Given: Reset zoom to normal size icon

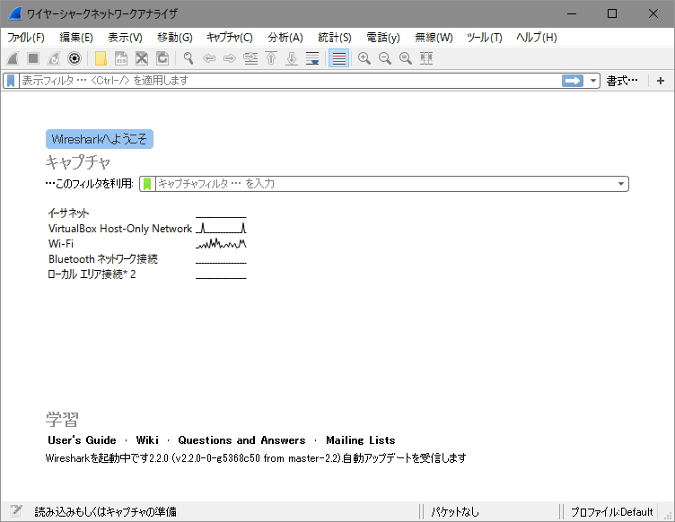Looking at the screenshot, I should click(x=406, y=58).
